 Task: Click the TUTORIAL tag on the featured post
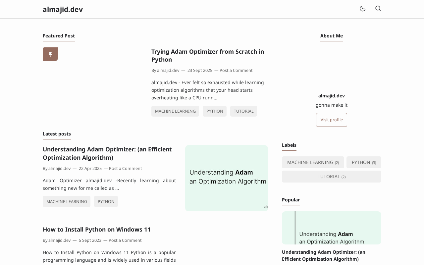point(243,111)
